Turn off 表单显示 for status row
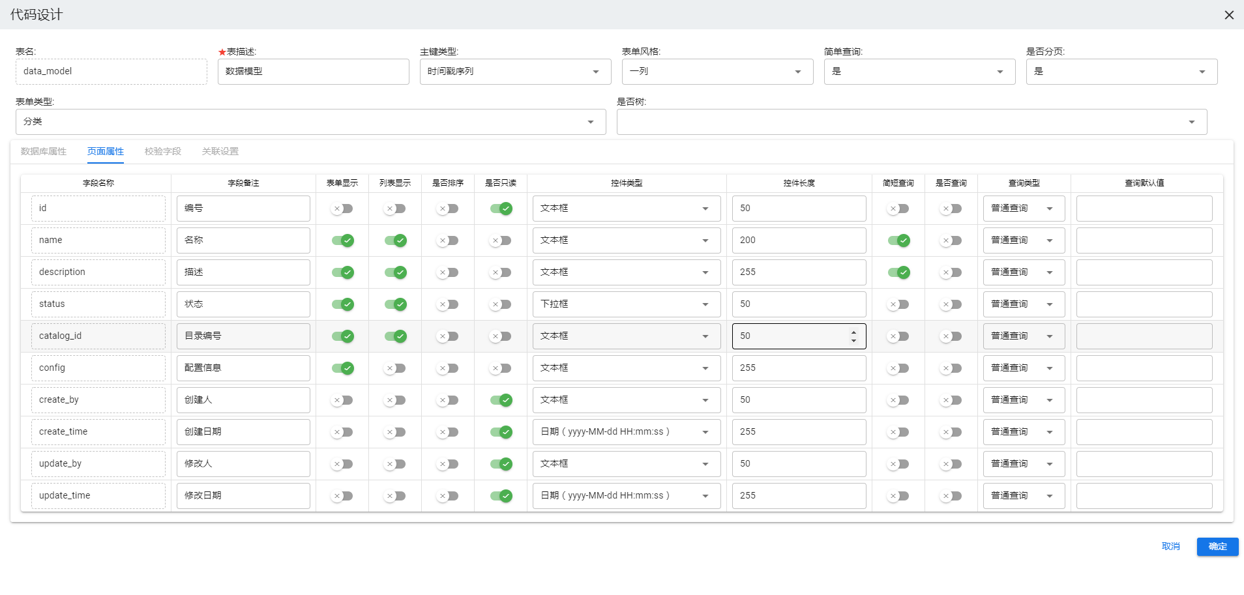The width and height of the screenshot is (1244, 595). pos(342,304)
